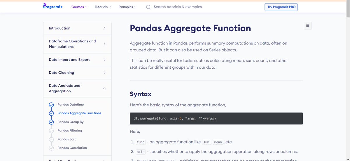
Task: Focus the Search tutorials & examples field
Action: (x=178, y=7)
